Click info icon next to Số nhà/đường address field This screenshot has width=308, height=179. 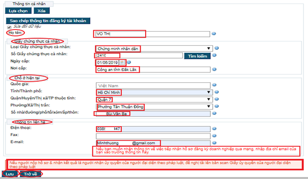[214, 113]
